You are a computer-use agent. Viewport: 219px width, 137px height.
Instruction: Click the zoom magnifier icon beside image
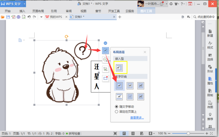tap(105, 60)
